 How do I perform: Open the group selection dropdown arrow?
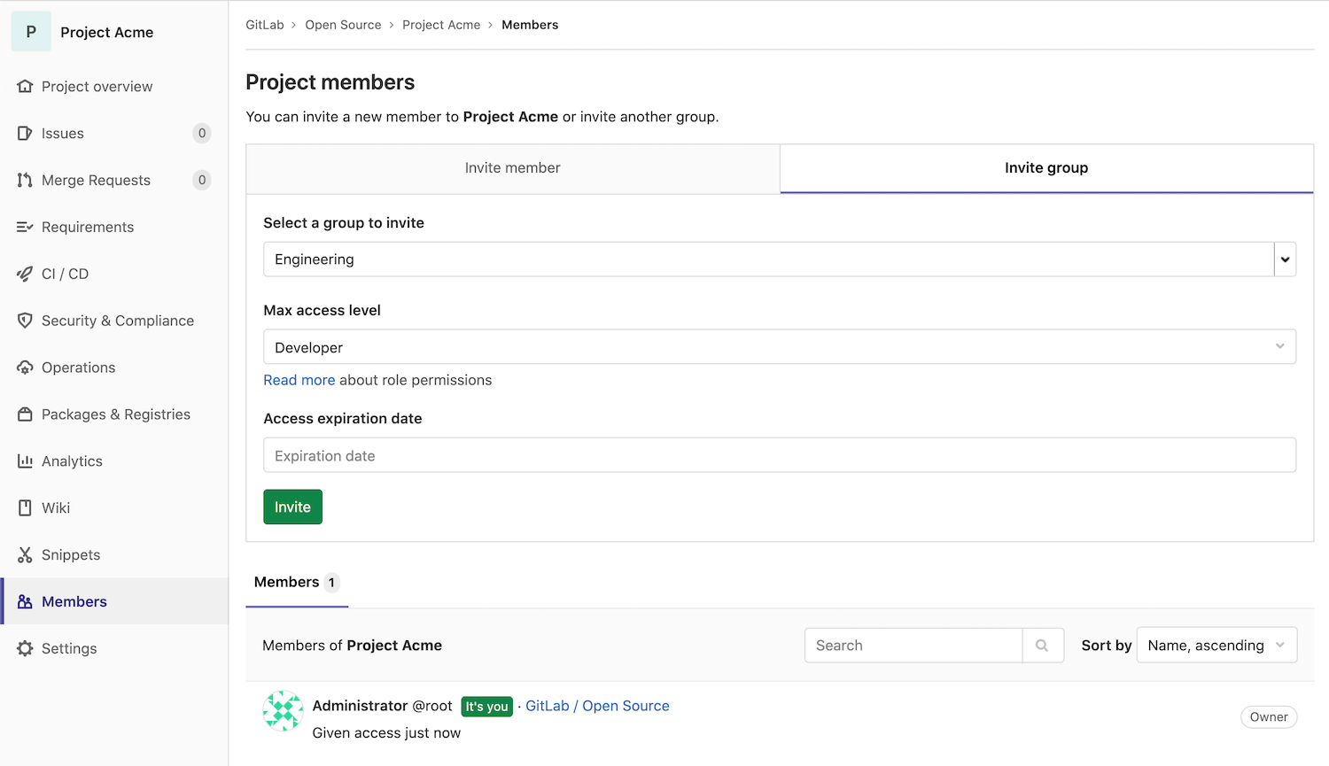(1285, 259)
